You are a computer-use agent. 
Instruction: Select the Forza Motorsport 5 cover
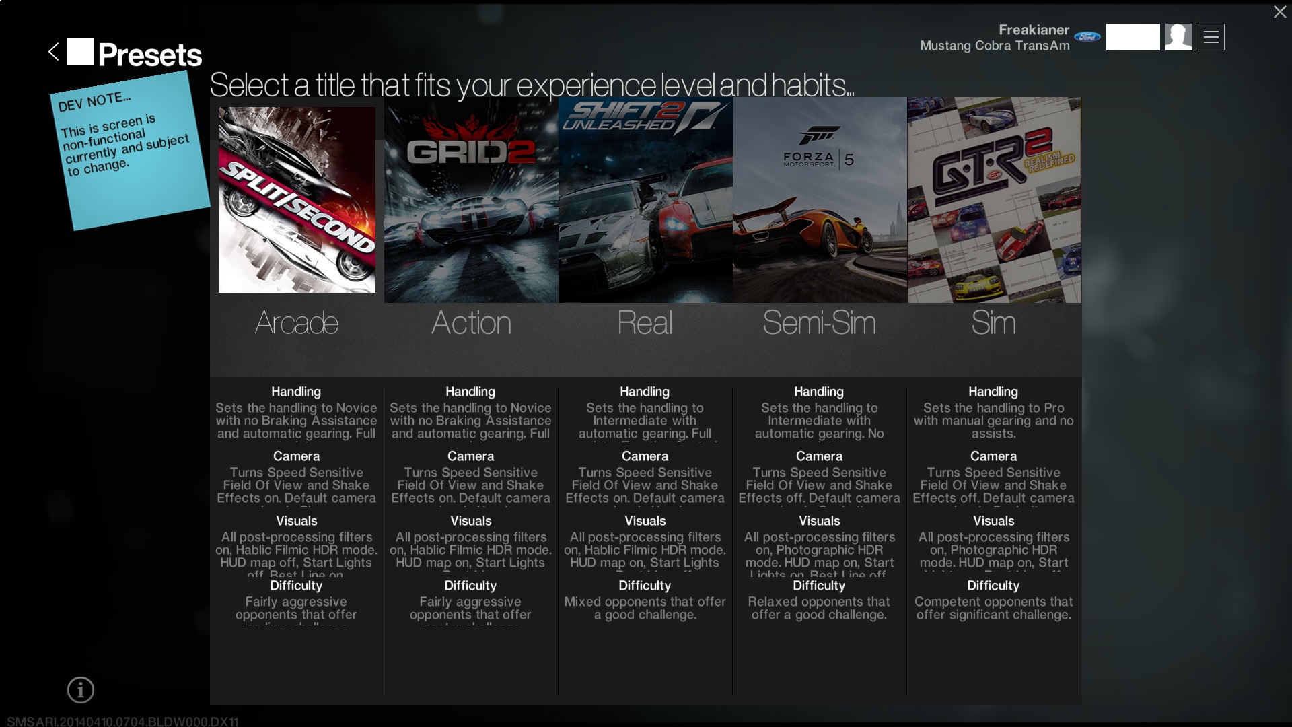[x=820, y=200]
